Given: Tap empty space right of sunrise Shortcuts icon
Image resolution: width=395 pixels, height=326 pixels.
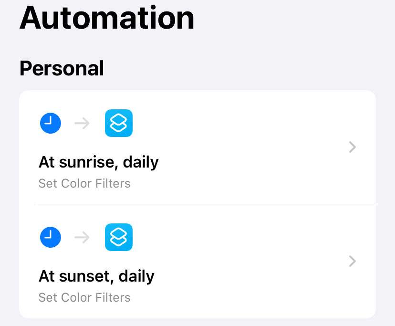Looking at the screenshot, I should 229,123.
